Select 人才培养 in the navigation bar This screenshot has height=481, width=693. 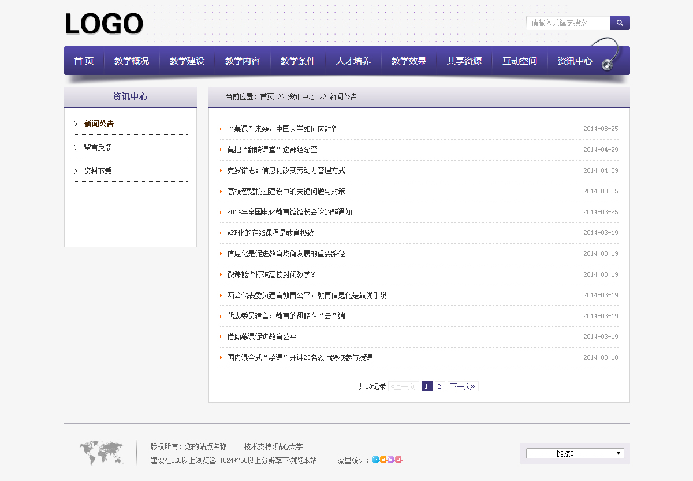(353, 61)
